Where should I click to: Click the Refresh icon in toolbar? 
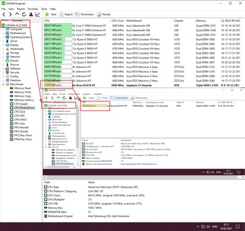tap(24, 14)
